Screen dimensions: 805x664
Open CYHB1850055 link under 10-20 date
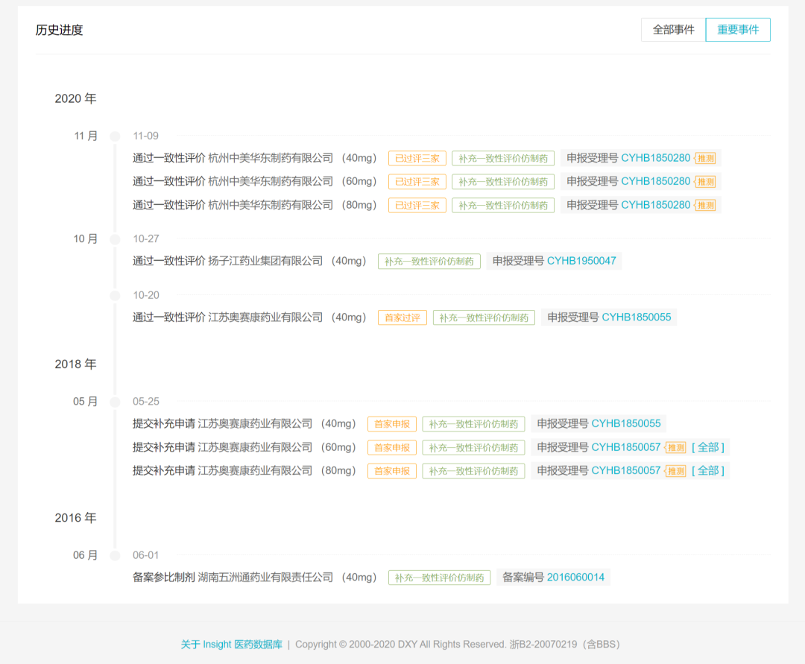point(636,317)
